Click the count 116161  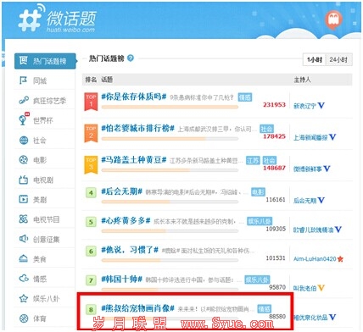point(276,200)
